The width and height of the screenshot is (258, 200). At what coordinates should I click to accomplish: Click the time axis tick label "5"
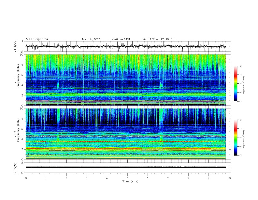[127, 178]
